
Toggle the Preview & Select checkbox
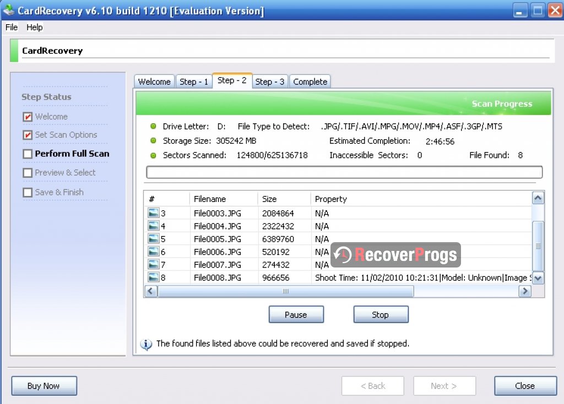[x=28, y=173]
